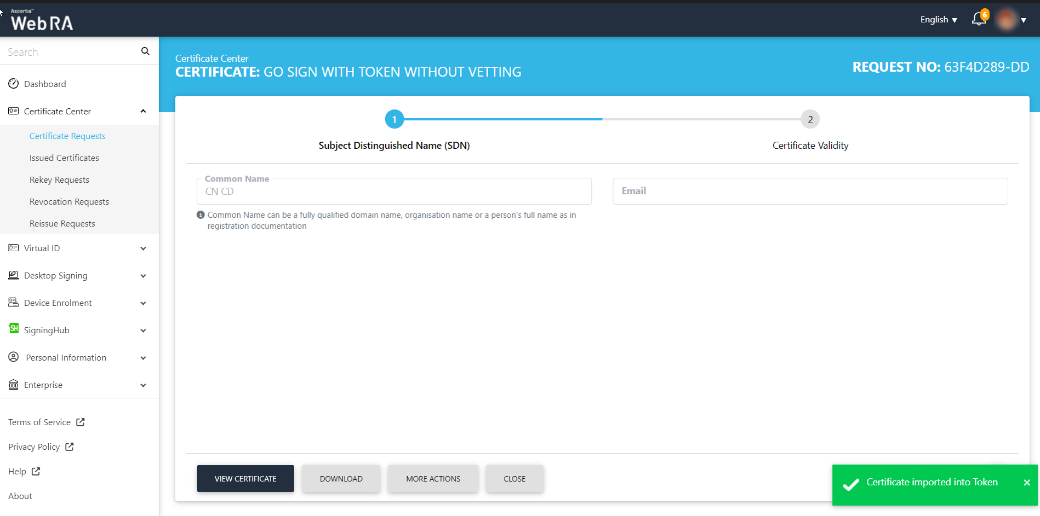1040x516 pixels.
Task: Open Issued Certificates page
Action: (x=64, y=158)
